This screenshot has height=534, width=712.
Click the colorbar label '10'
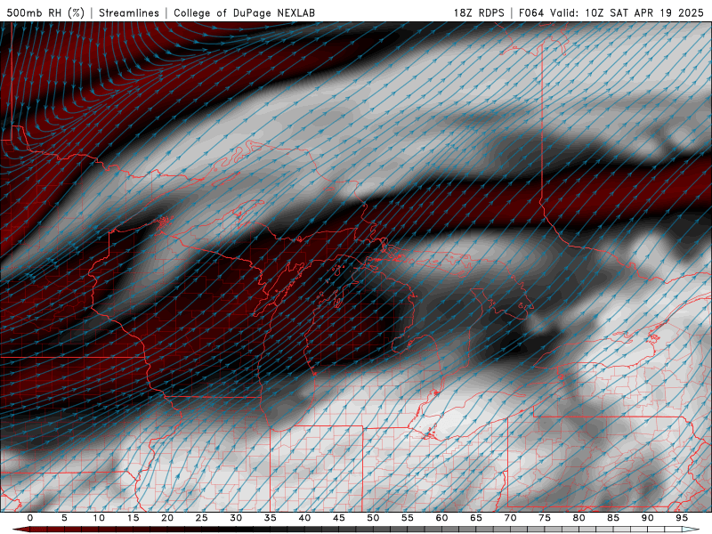99,518
